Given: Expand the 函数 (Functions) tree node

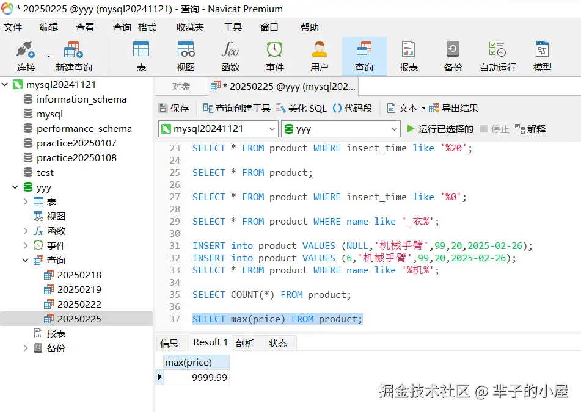Looking at the screenshot, I should pos(26,231).
